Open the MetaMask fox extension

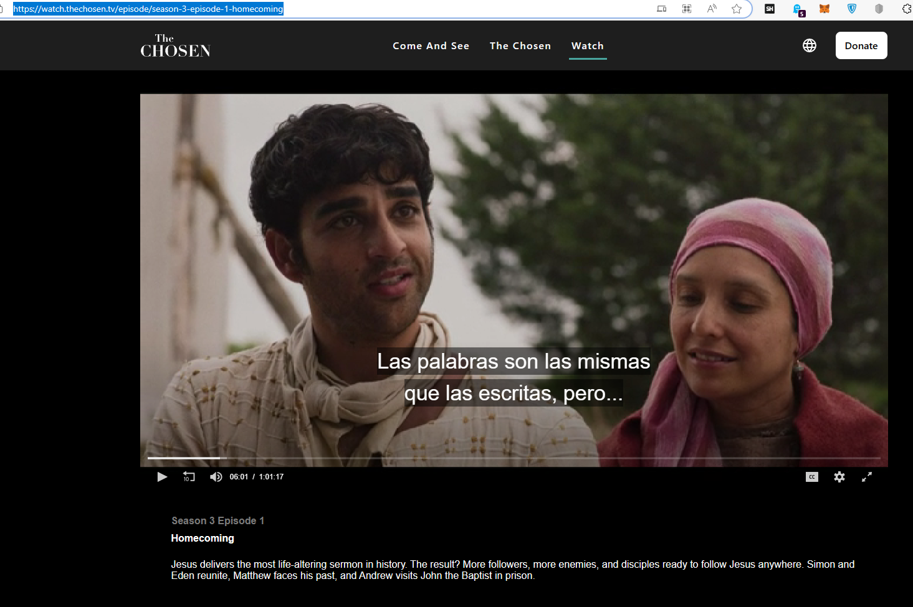825,9
